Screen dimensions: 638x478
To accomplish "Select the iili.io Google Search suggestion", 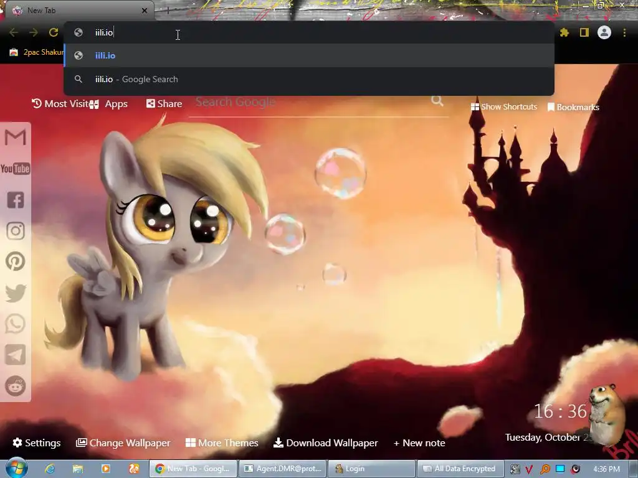I will (309, 79).
